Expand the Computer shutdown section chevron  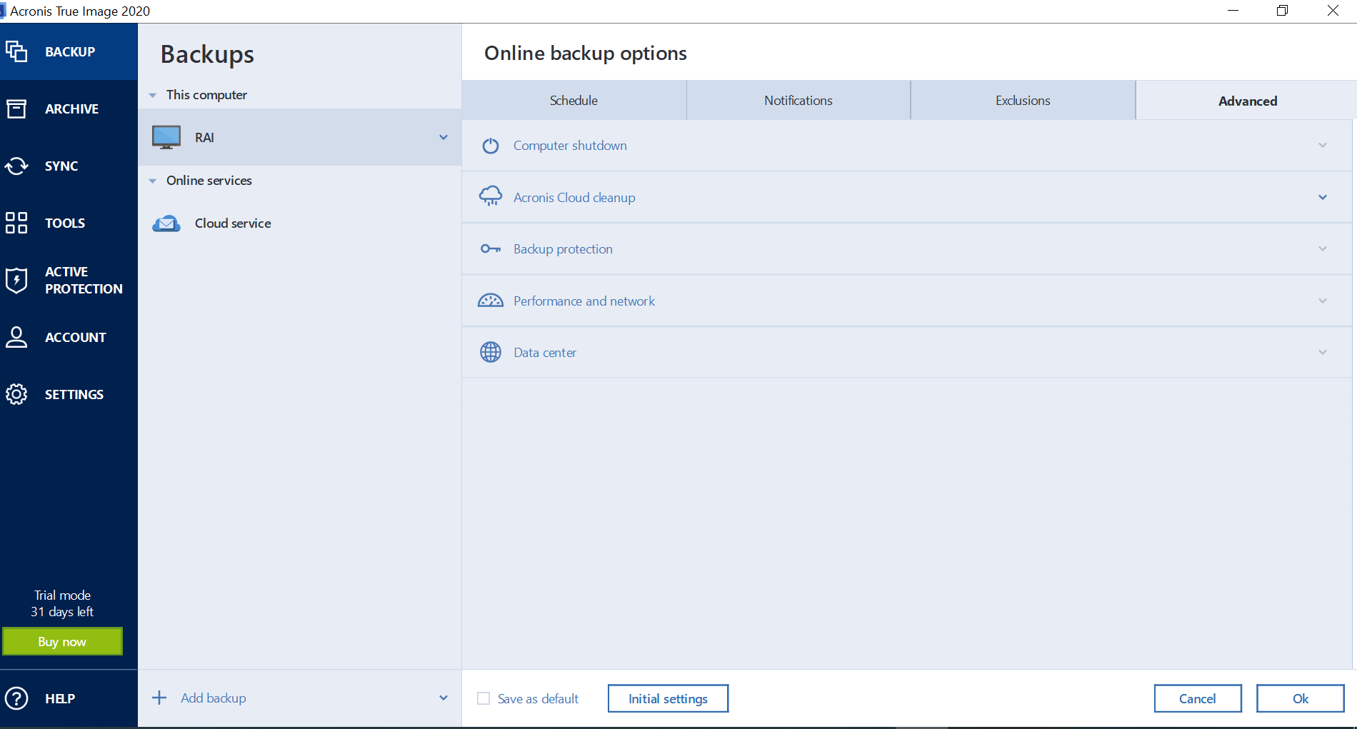click(x=1323, y=146)
